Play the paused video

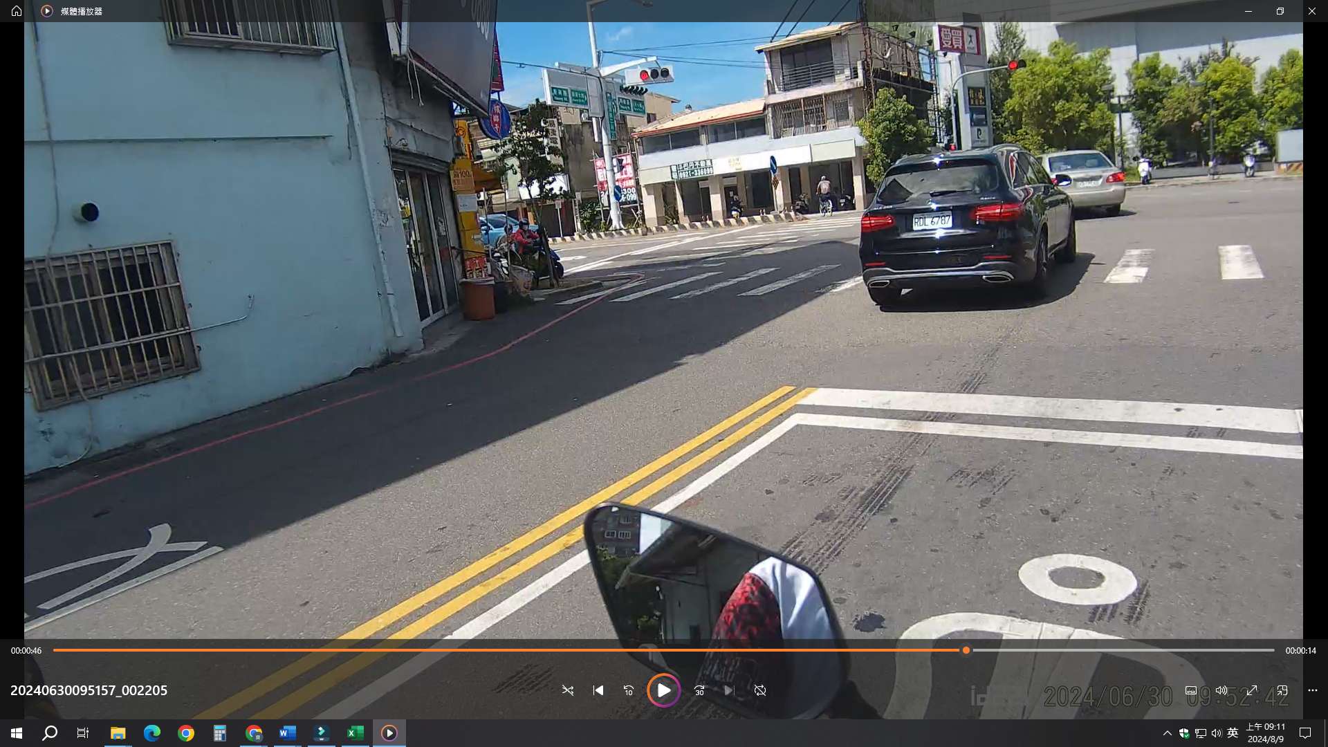tap(664, 690)
